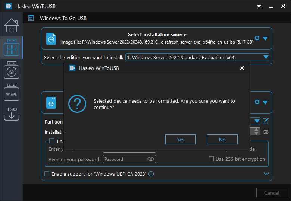Click the installation source file icon
Viewport: 291px width, 201px height.
pos(51,39)
